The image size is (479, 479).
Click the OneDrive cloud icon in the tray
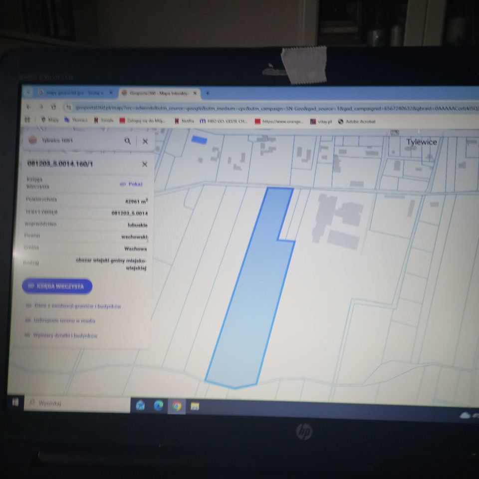pyautogui.click(x=465, y=415)
